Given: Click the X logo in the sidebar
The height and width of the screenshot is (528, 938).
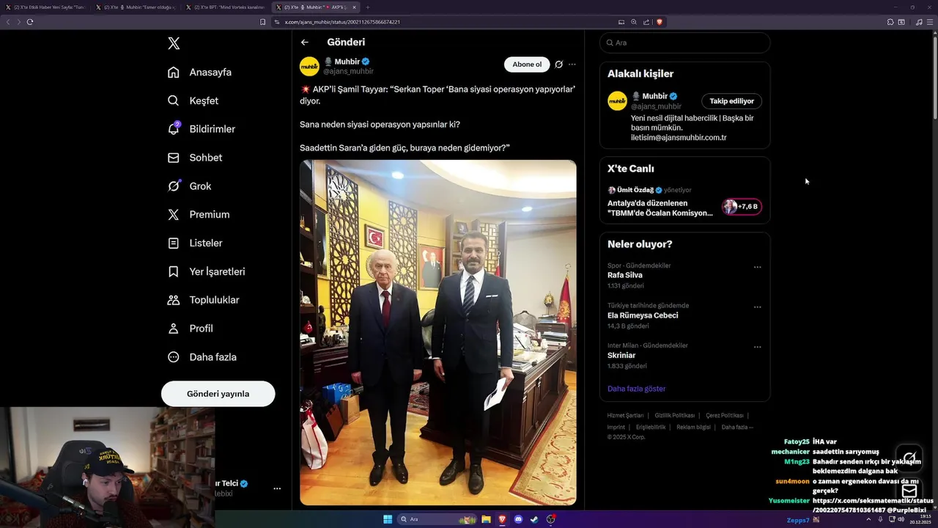Looking at the screenshot, I should pyautogui.click(x=174, y=43).
